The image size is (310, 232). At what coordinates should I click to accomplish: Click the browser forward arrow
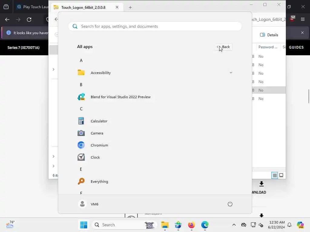point(18,20)
